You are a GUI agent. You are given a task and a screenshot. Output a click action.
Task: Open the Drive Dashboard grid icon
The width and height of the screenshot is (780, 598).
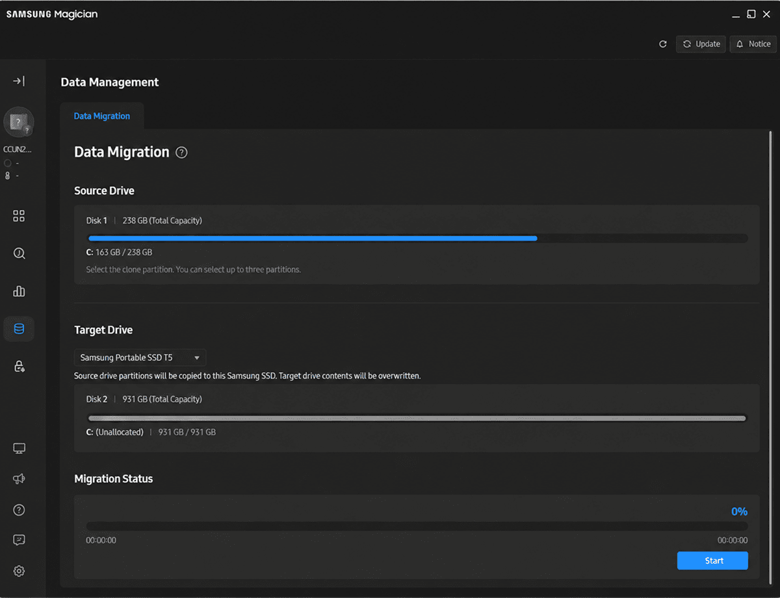coord(19,216)
